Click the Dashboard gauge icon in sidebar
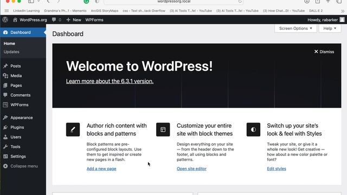 click(x=5, y=32)
